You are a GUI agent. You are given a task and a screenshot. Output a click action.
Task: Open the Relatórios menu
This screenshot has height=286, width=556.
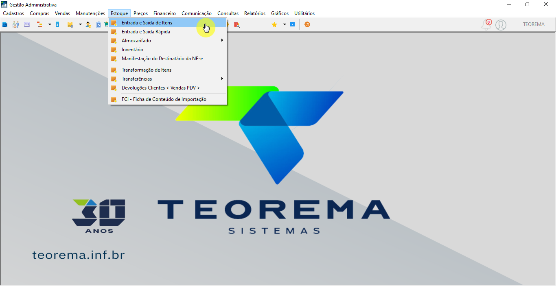click(x=255, y=13)
